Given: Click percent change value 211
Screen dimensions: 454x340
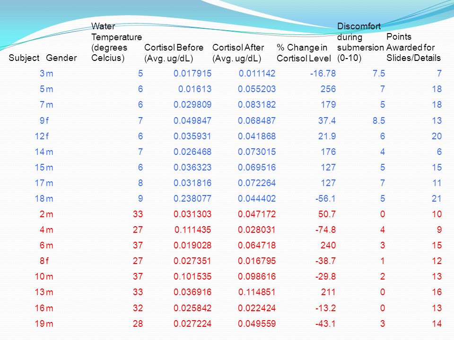Looking at the screenshot, I should [328, 292].
